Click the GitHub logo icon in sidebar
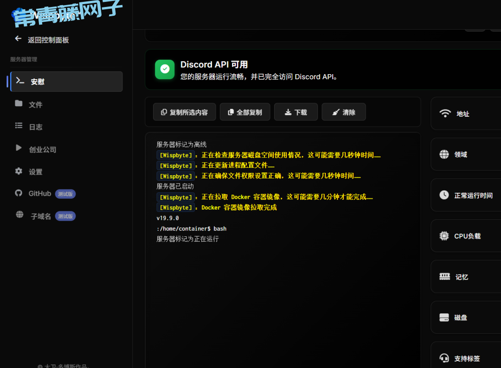 pyautogui.click(x=19, y=193)
